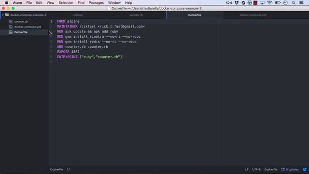Image resolution: width=309 pixels, height=174 pixels.
Task: Open the Selection menu
Action: (x=66, y=3)
